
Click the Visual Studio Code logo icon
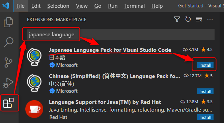6,6
